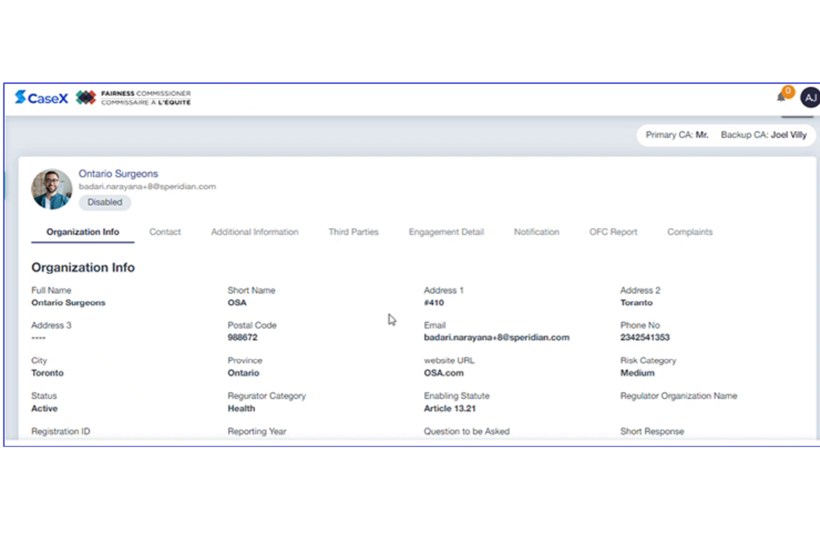Open the Ontario Surgeons name link
Viewport: 820px width, 547px height.
pyautogui.click(x=118, y=173)
